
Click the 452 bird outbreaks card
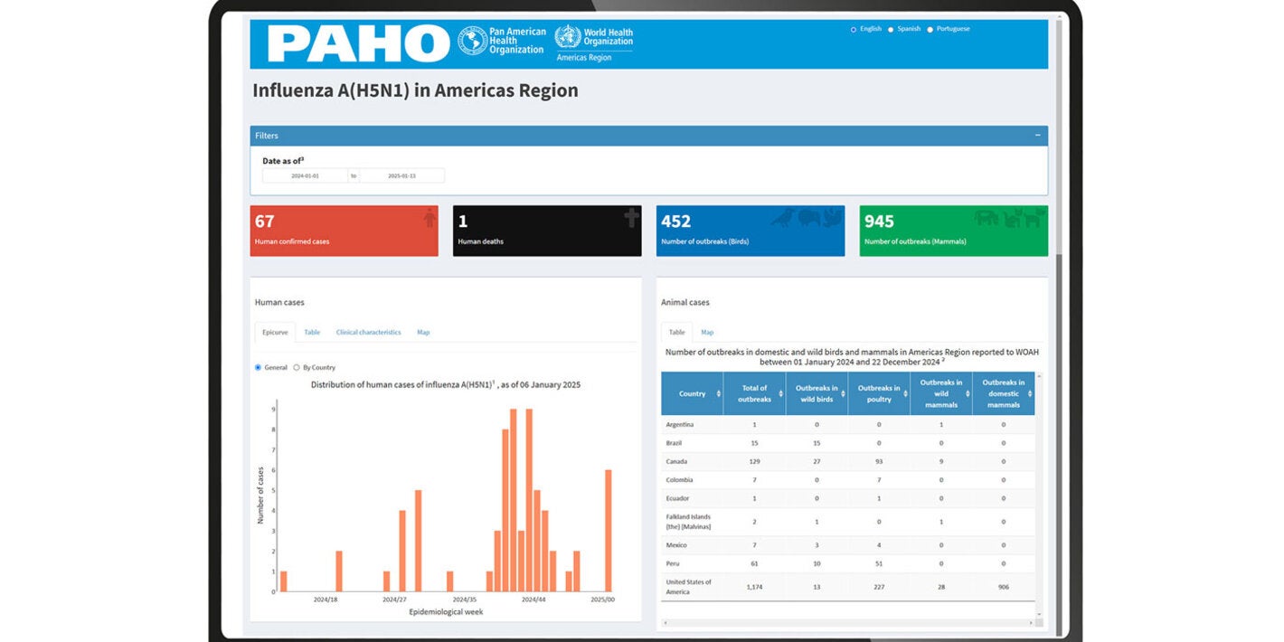(x=751, y=231)
